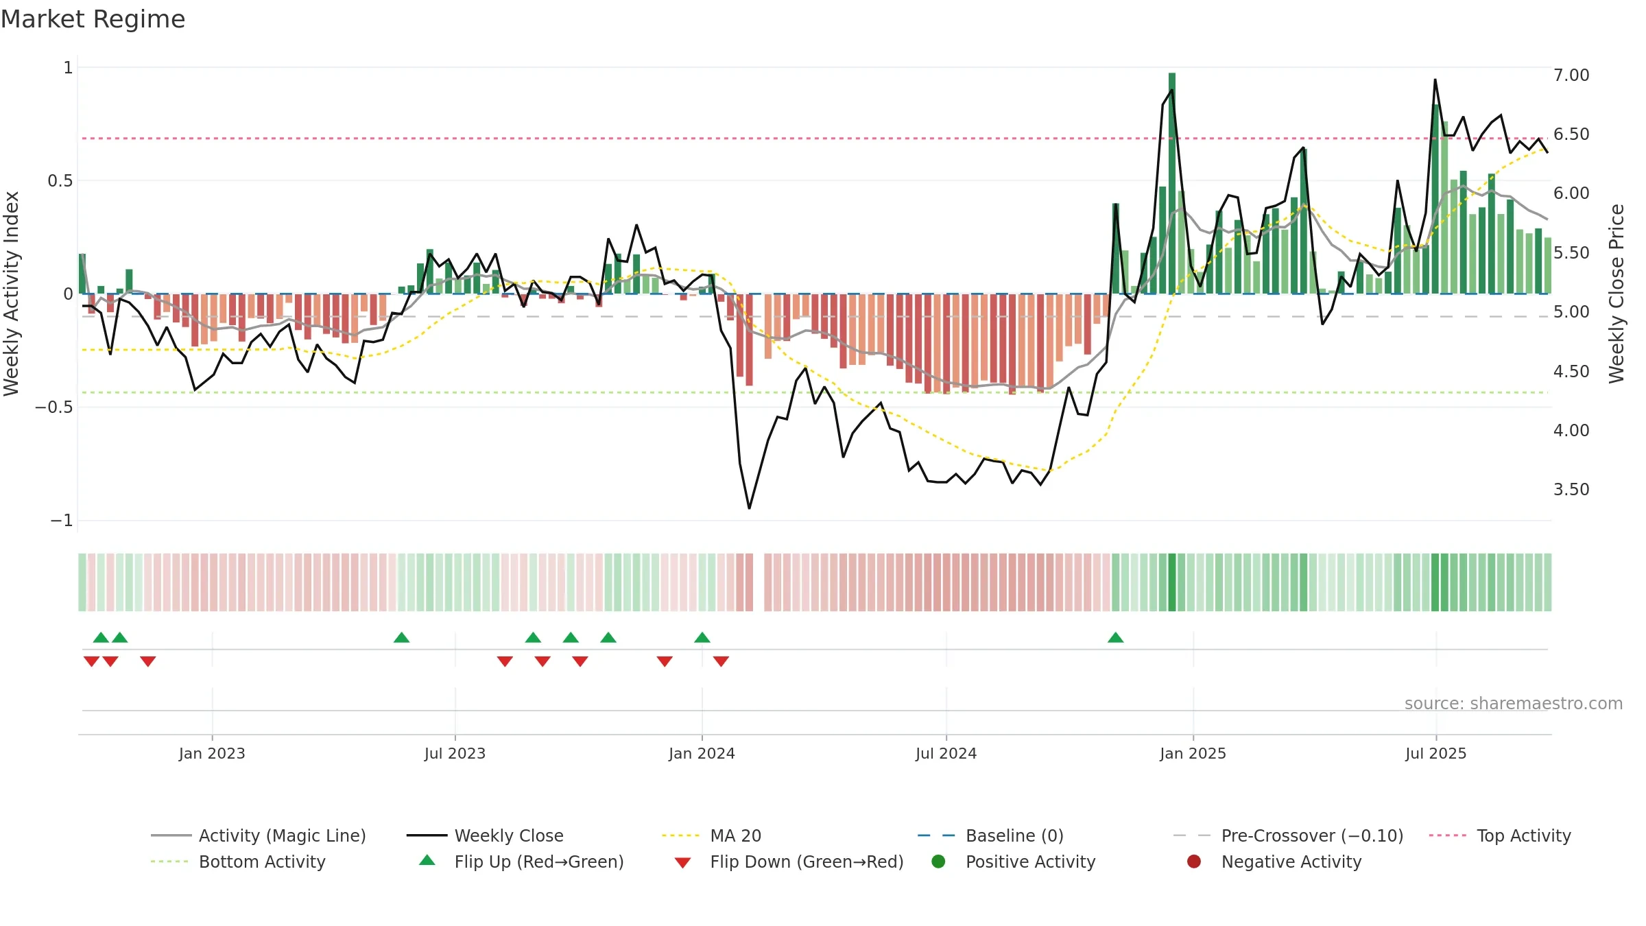Click the Jan 2024 x-axis label
This screenshot has height=926, width=1646.
point(702,753)
